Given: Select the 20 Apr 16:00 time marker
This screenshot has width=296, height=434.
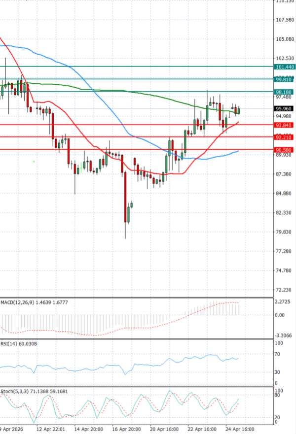Looking at the screenshot, I should pos(165,429).
